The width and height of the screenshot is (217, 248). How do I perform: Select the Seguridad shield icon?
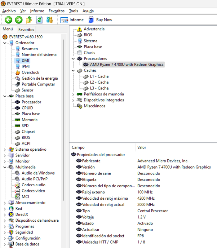click(x=11, y=232)
